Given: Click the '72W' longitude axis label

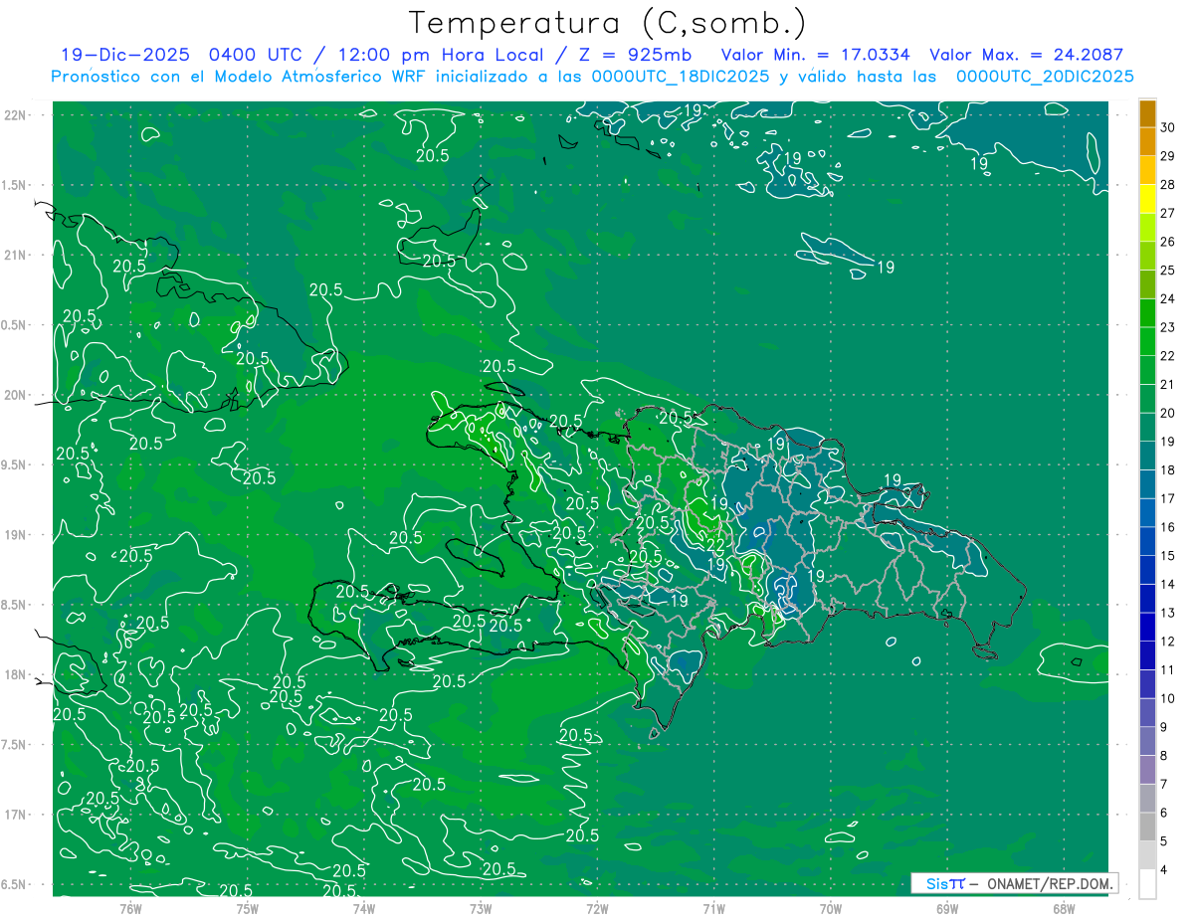Looking at the screenshot, I should 597,908.
